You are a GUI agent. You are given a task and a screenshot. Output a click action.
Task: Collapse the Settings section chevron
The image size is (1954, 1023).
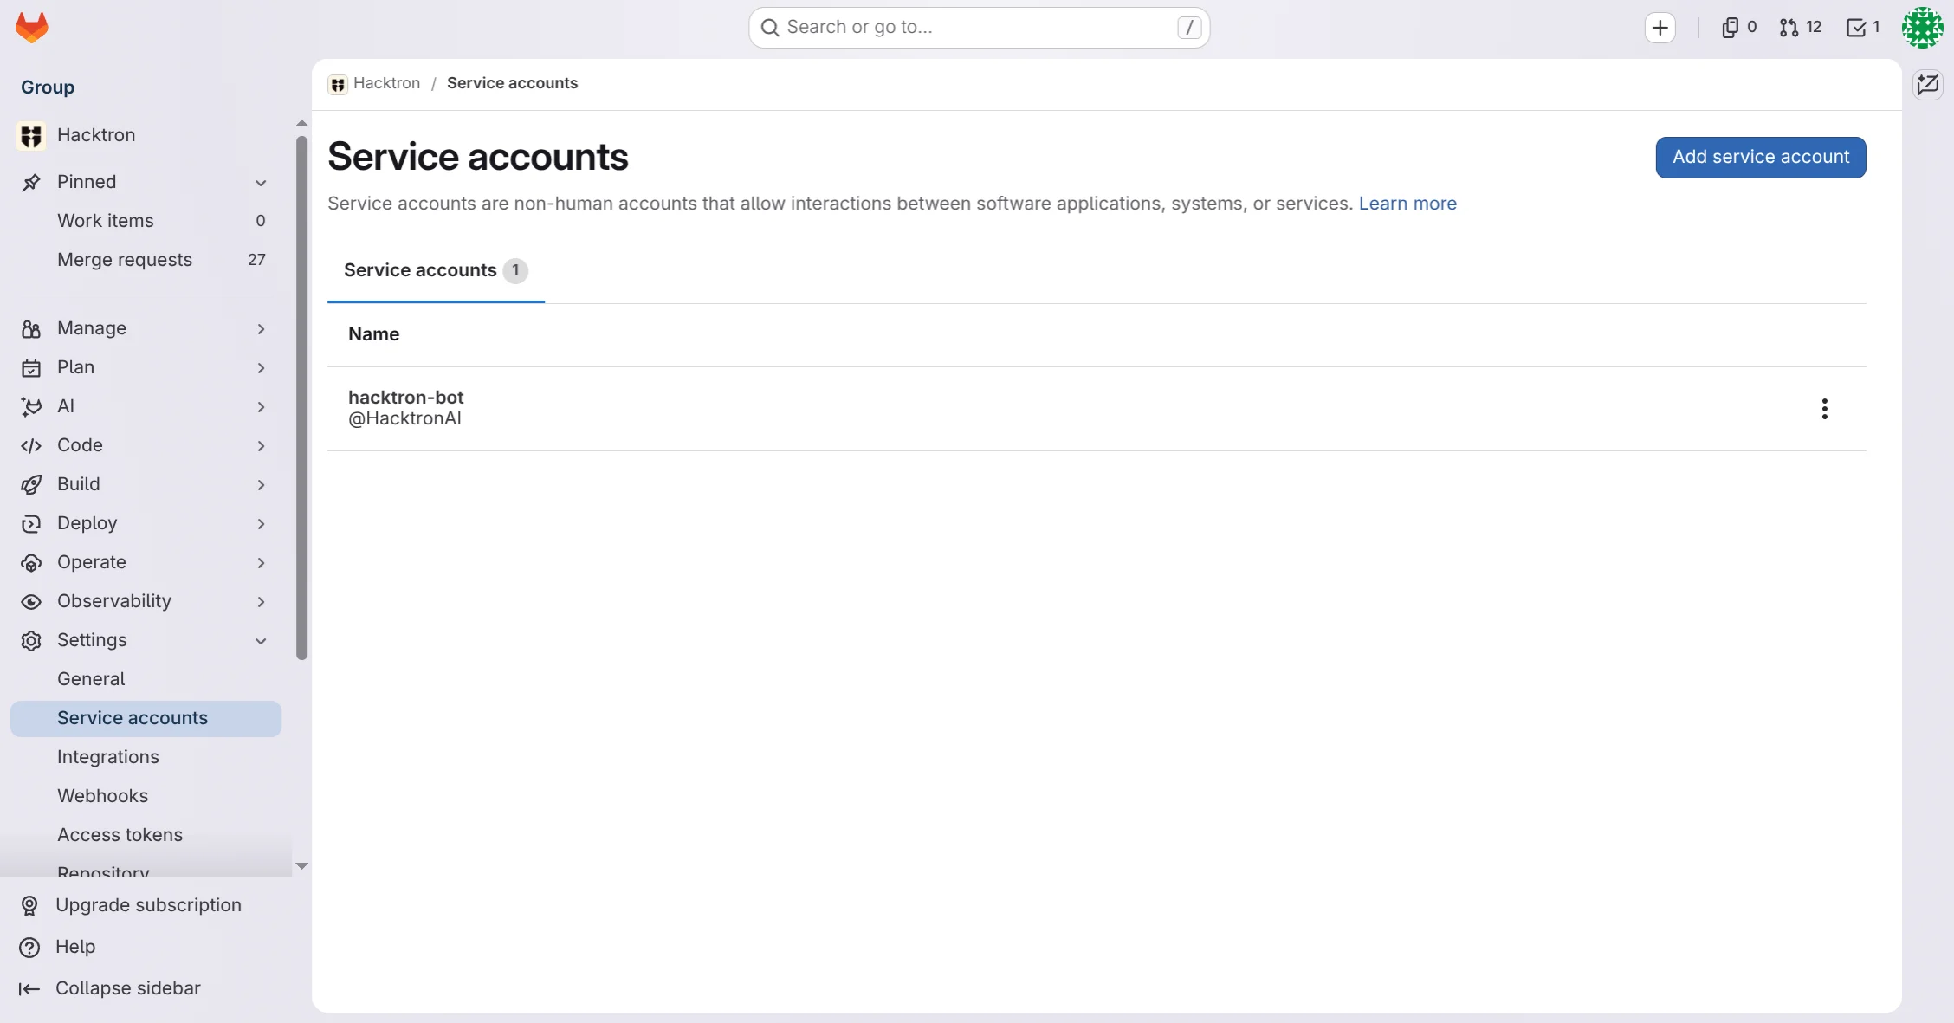click(261, 640)
